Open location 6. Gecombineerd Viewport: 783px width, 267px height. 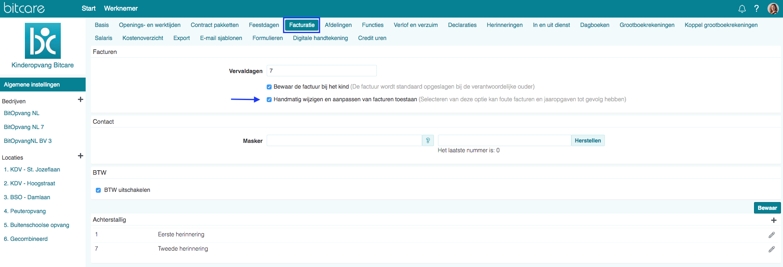(x=26, y=239)
